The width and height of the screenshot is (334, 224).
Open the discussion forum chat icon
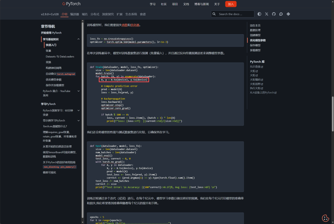coord(281,14)
